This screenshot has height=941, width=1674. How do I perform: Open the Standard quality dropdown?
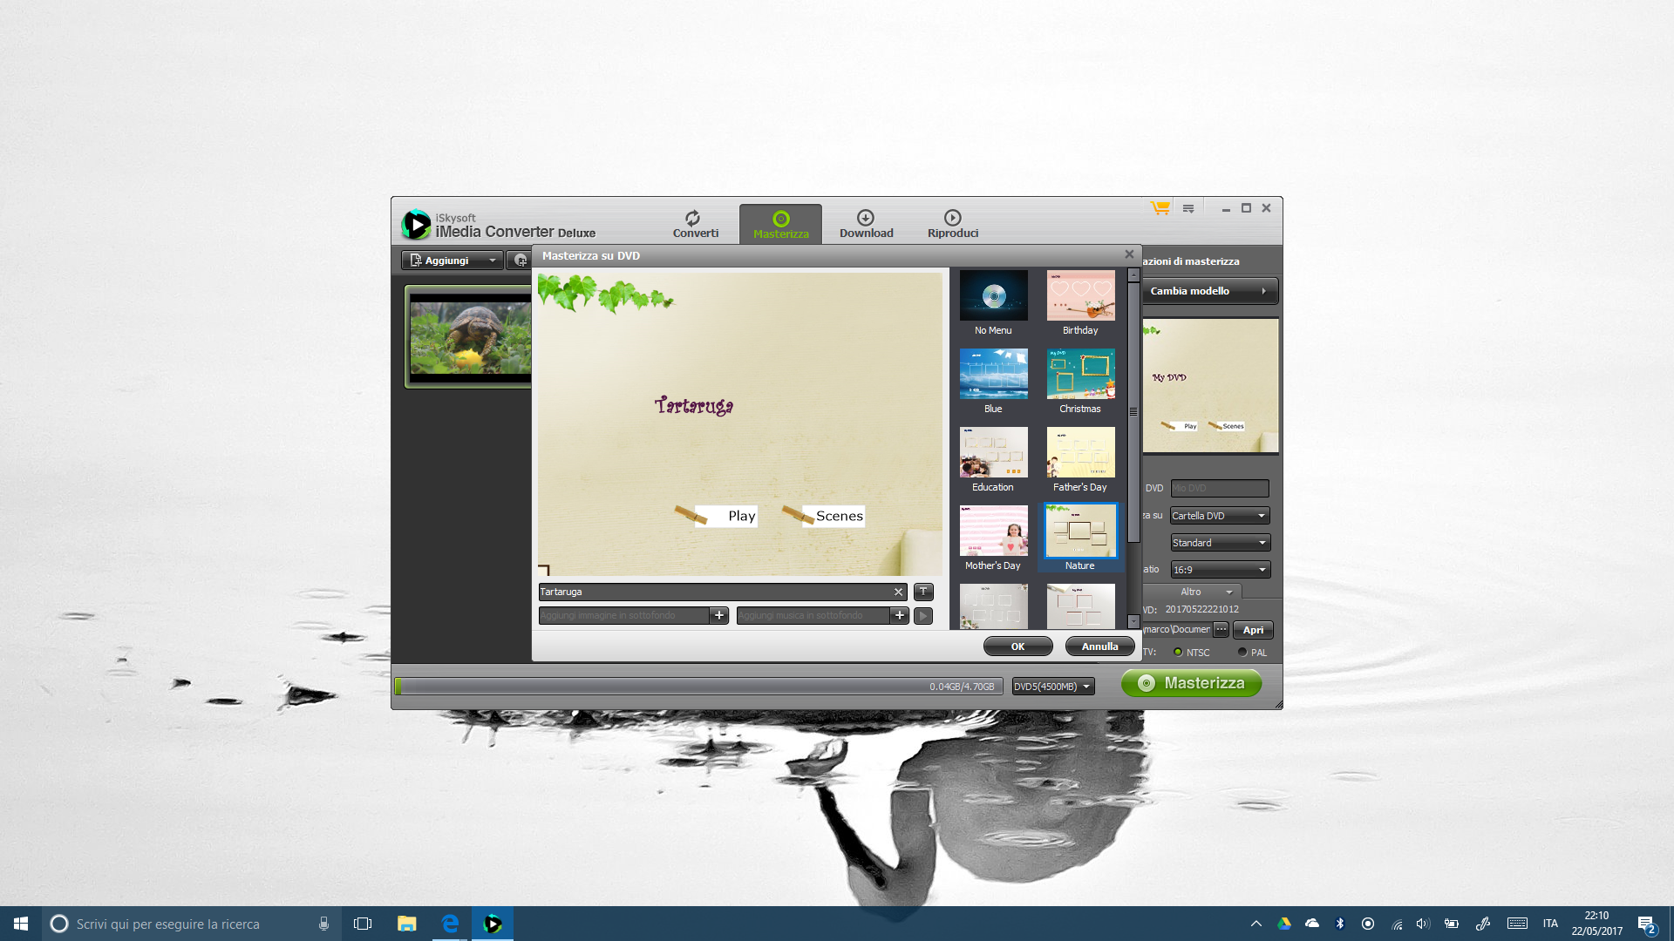point(1219,543)
